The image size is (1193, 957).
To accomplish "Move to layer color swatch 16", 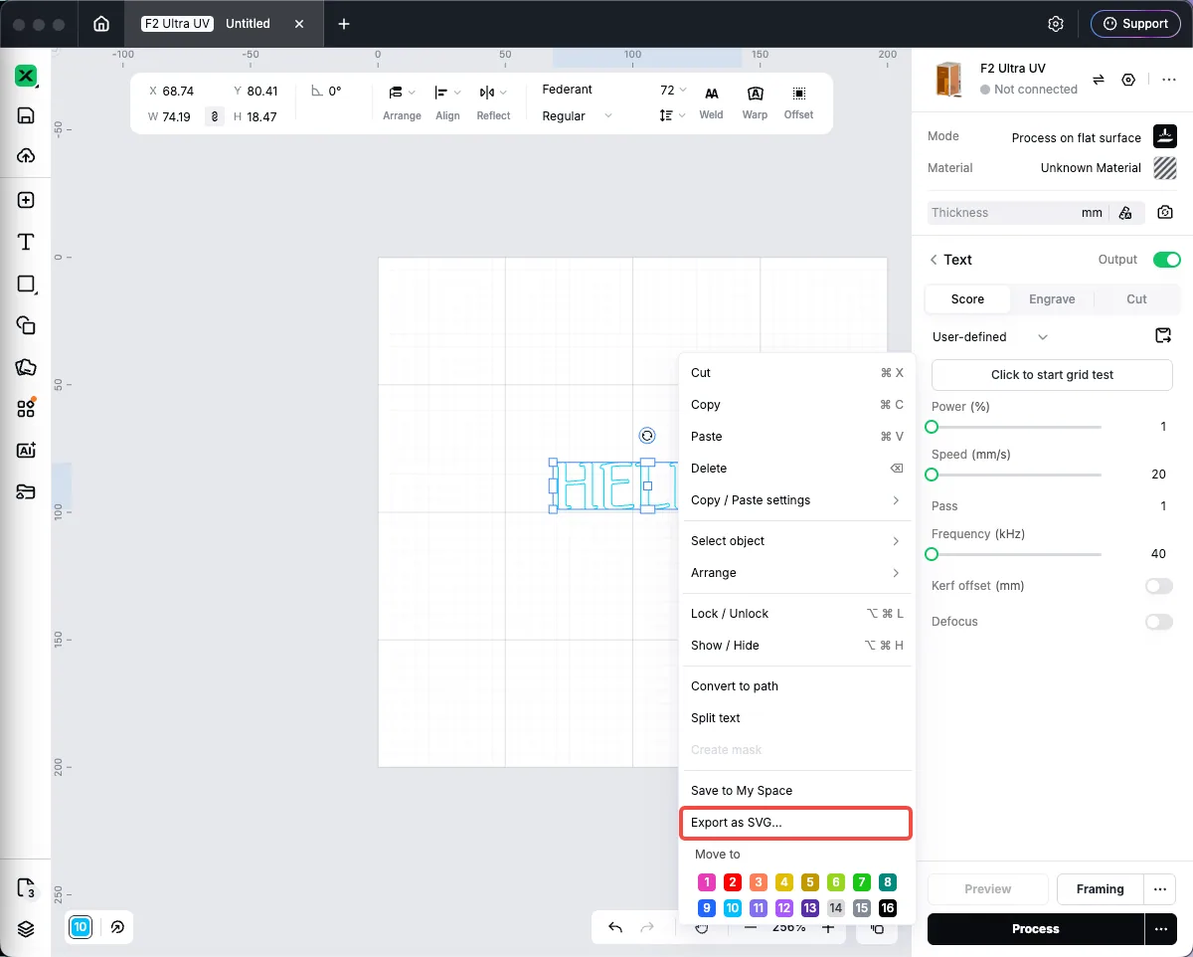I will pos(888,908).
